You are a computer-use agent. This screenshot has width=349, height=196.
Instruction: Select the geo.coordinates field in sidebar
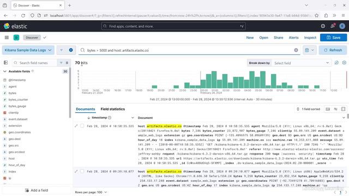point(20,132)
